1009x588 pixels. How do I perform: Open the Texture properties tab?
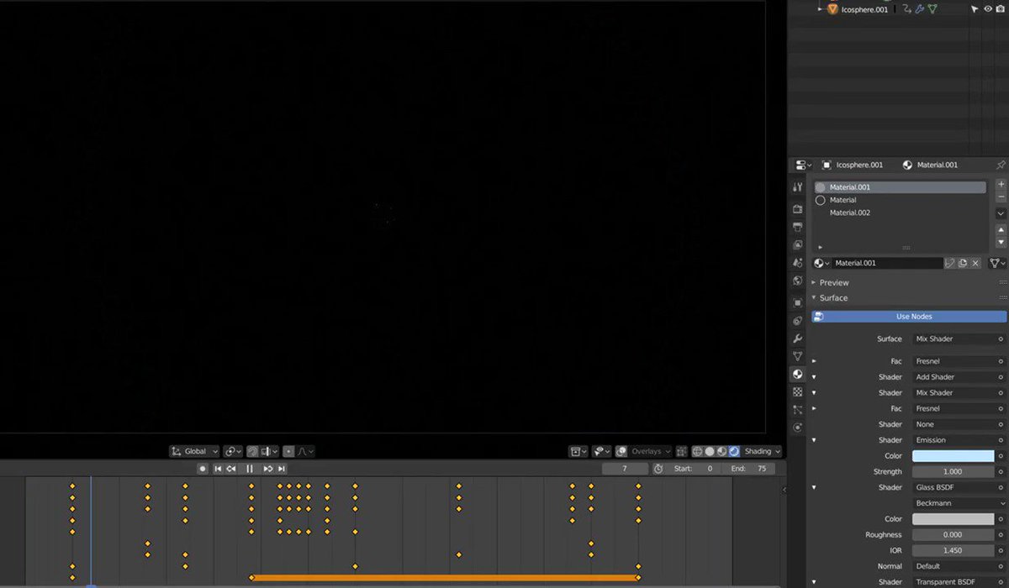click(x=798, y=392)
